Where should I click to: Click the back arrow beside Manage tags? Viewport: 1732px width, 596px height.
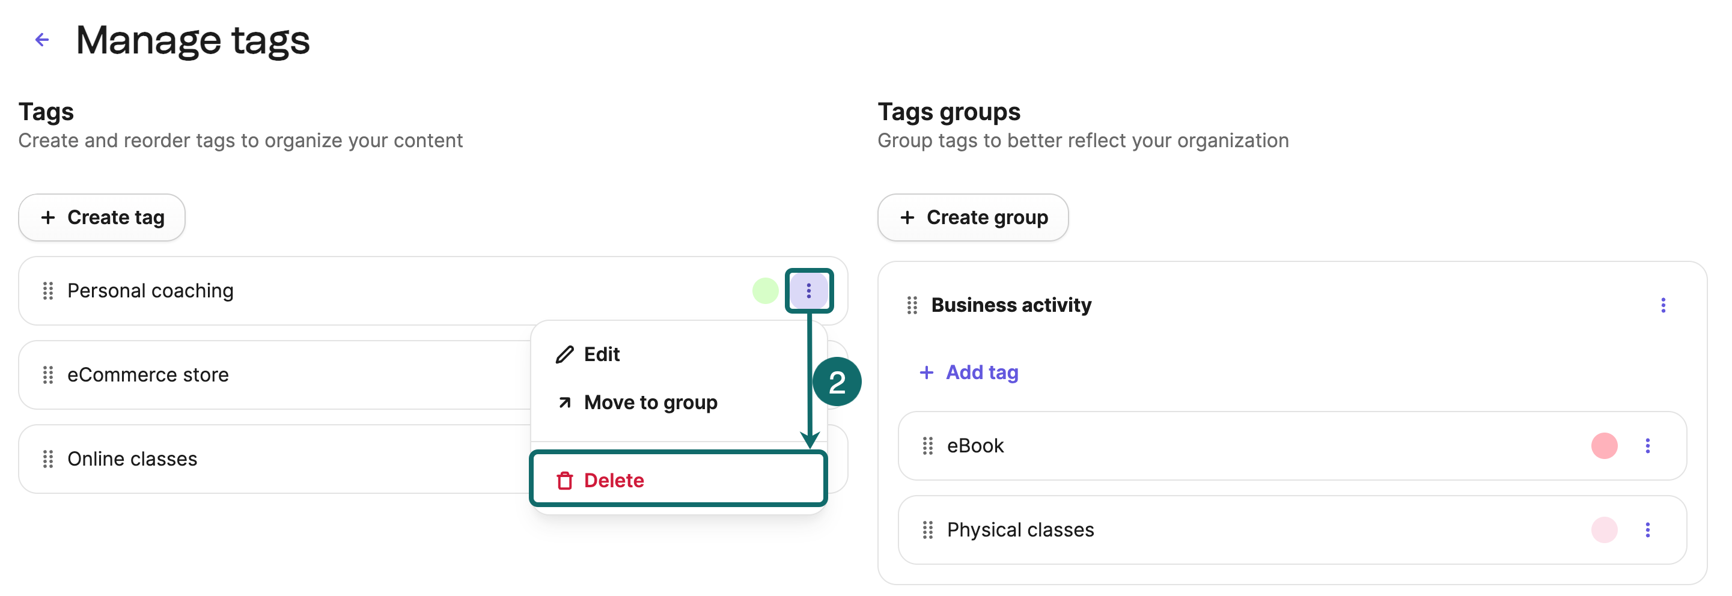(41, 40)
